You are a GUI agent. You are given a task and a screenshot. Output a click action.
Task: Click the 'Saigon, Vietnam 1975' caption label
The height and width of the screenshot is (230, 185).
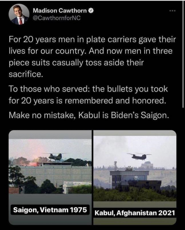(50, 210)
